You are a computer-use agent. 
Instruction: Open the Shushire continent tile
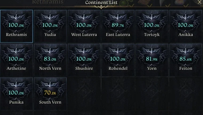[x=84, y=60]
